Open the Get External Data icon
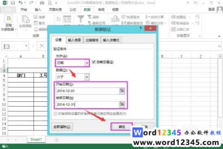223x149 pixels. [x=9, y=19]
